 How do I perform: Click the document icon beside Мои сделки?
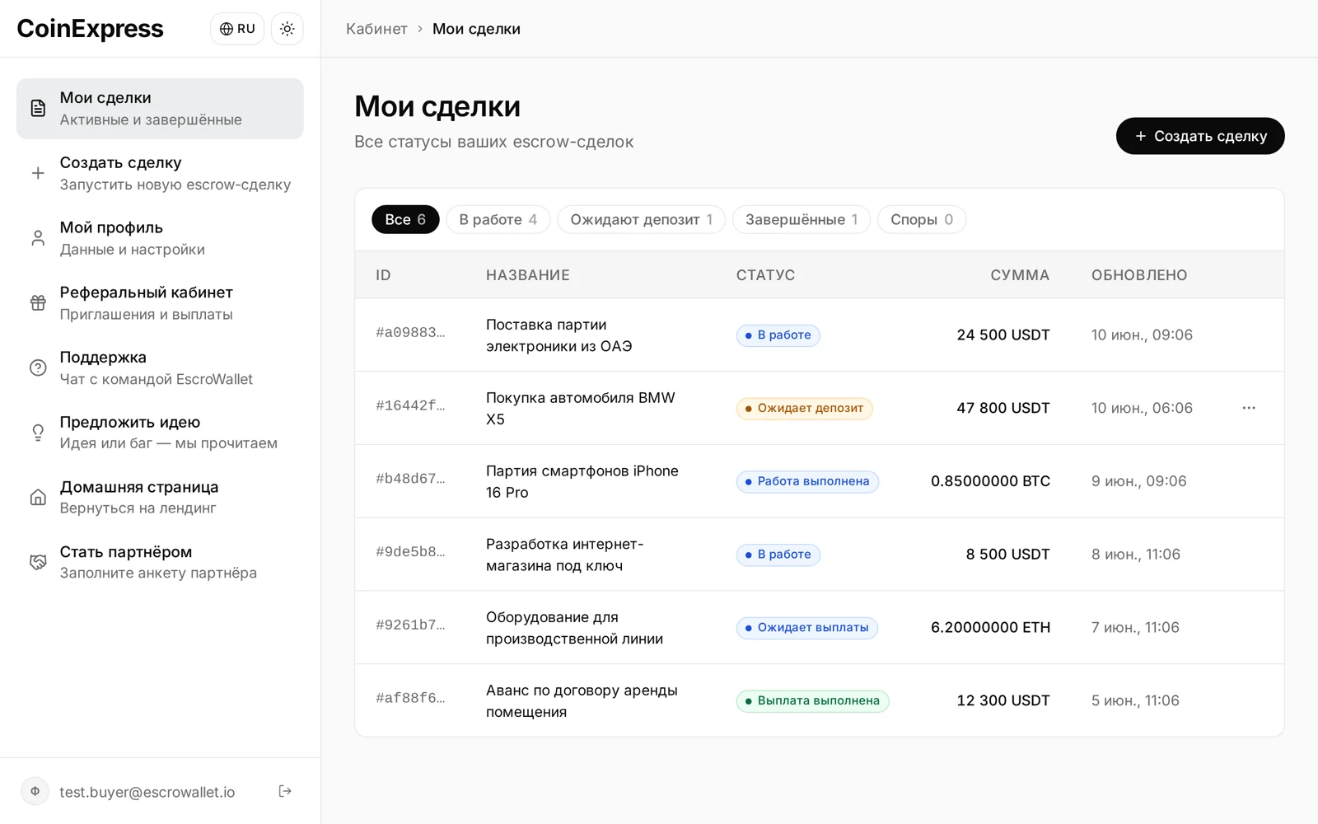click(x=38, y=108)
